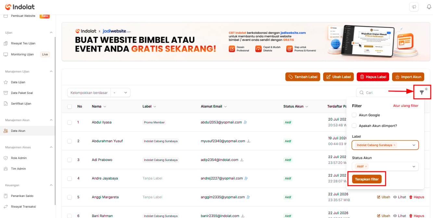The width and height of the screenshot is (433, 218).
Task: Remove the Indolat Cabang Surabaya label chip
Action: pyautogui.click(x=395, y=145)
